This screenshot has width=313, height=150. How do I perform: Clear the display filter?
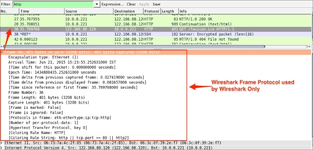tap(131, 4)
